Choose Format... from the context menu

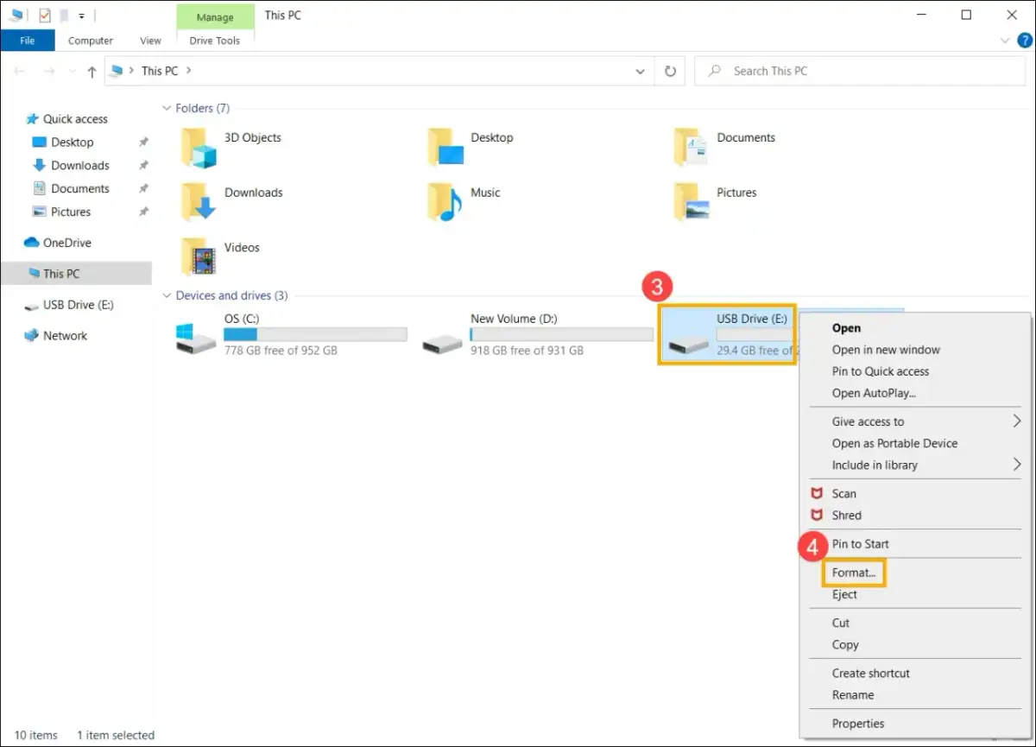click(x=854, y=573)
